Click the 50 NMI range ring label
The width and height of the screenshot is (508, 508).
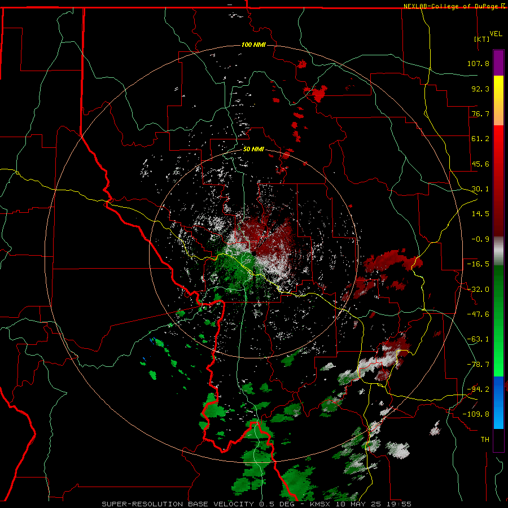tap(253, 150)
